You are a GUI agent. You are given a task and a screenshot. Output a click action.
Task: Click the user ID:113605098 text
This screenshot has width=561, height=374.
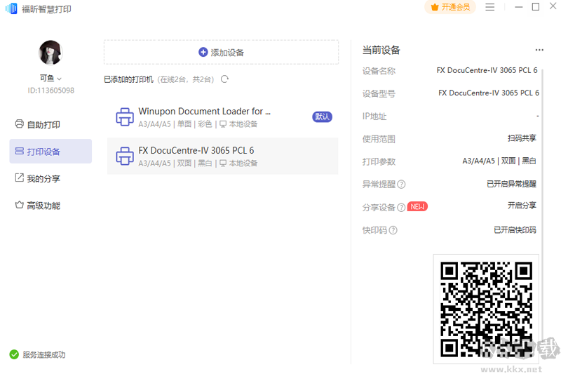pyautogui.click(x=50, y=91)
